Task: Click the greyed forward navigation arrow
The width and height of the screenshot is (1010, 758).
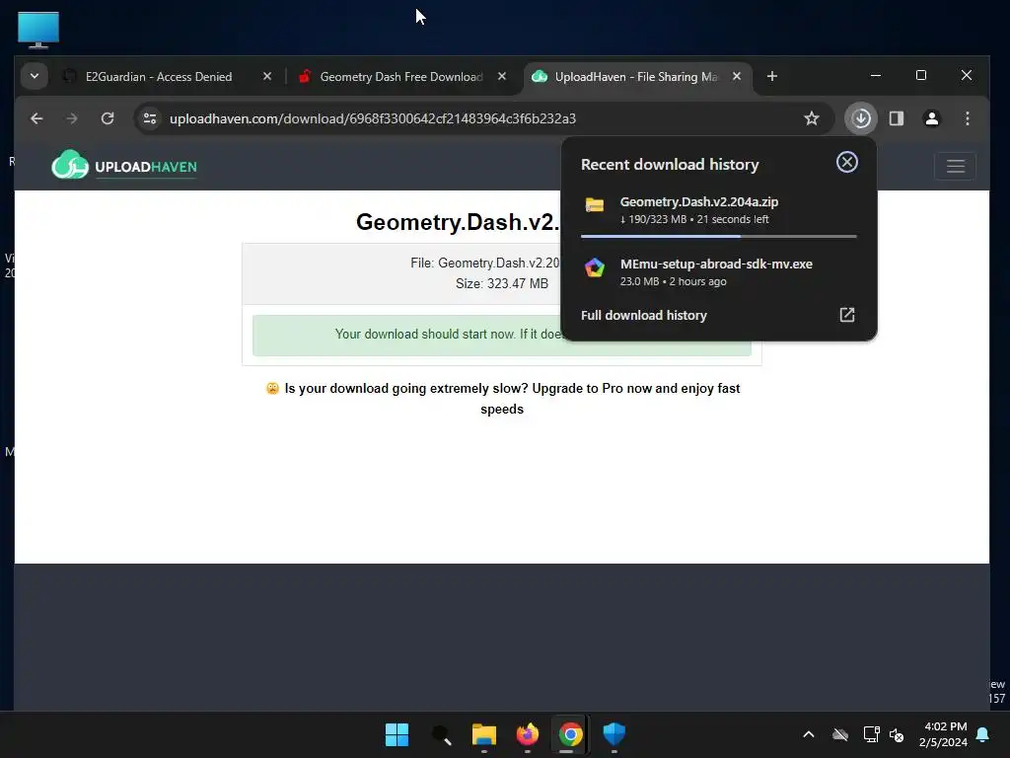Action: (x=72, y=118)
